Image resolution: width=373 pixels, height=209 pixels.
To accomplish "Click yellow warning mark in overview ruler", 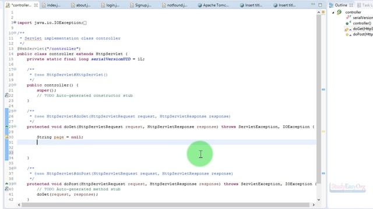I will (323, 131).
